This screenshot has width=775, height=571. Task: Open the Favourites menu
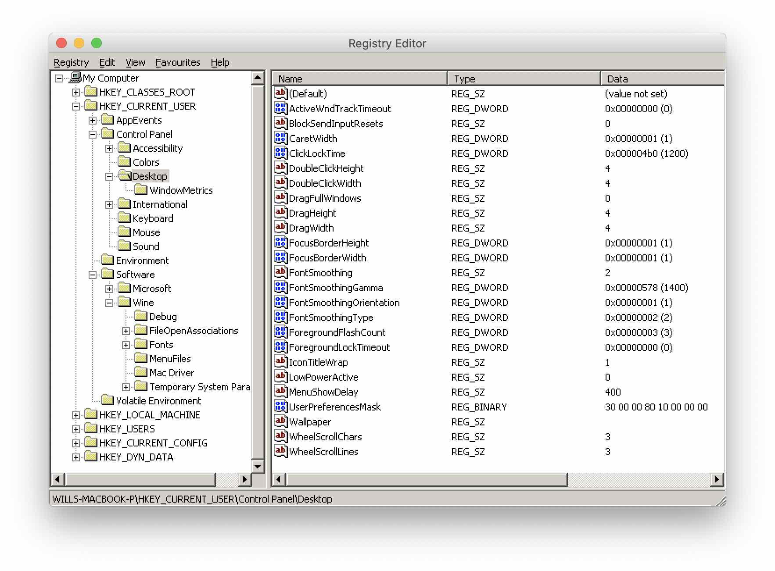[178, 62]
